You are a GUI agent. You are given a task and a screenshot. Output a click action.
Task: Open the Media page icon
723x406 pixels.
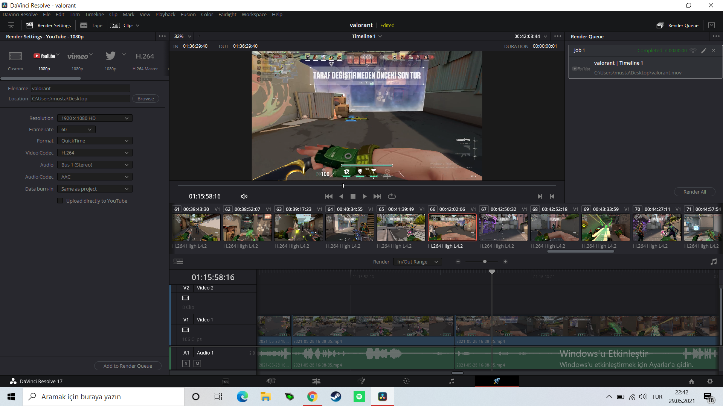pyautogui.click(x=226, y=381)
